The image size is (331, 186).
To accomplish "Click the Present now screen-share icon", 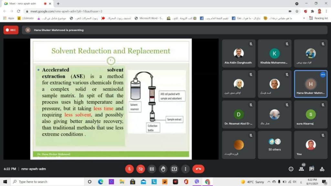I will 174,169.
